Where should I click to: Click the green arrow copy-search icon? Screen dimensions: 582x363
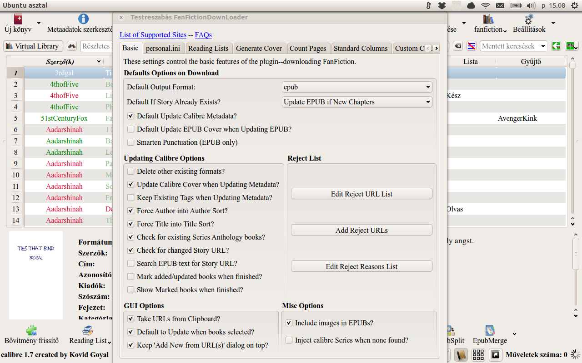coord(556,46)
